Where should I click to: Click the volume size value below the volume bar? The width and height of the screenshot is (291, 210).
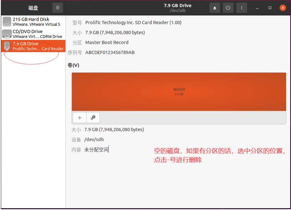pos(114,129)
